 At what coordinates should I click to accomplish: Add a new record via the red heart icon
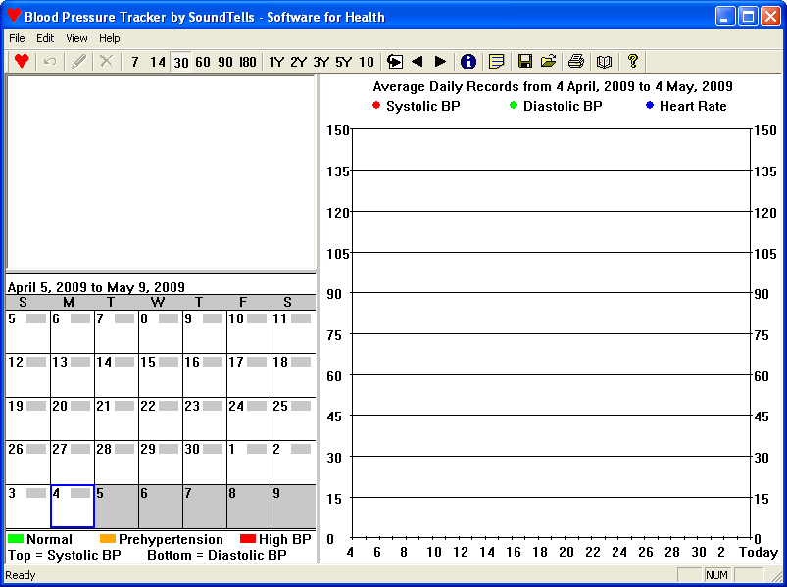tap(21, 61)
